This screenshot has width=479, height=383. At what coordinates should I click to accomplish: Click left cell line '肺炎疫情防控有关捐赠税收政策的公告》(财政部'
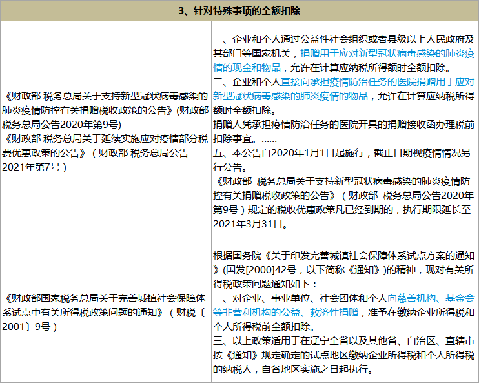[x=105, y=110]
